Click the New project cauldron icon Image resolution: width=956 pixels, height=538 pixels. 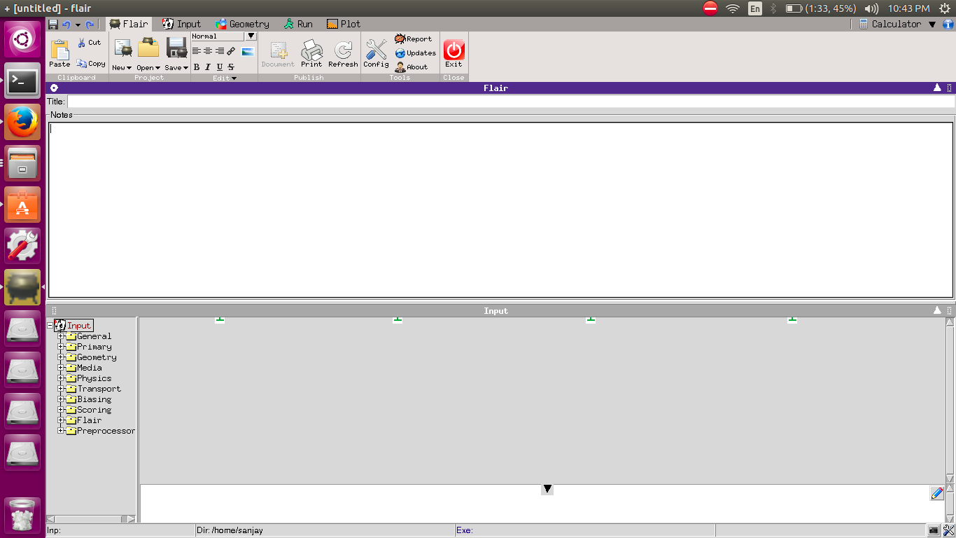coord(123,48)
